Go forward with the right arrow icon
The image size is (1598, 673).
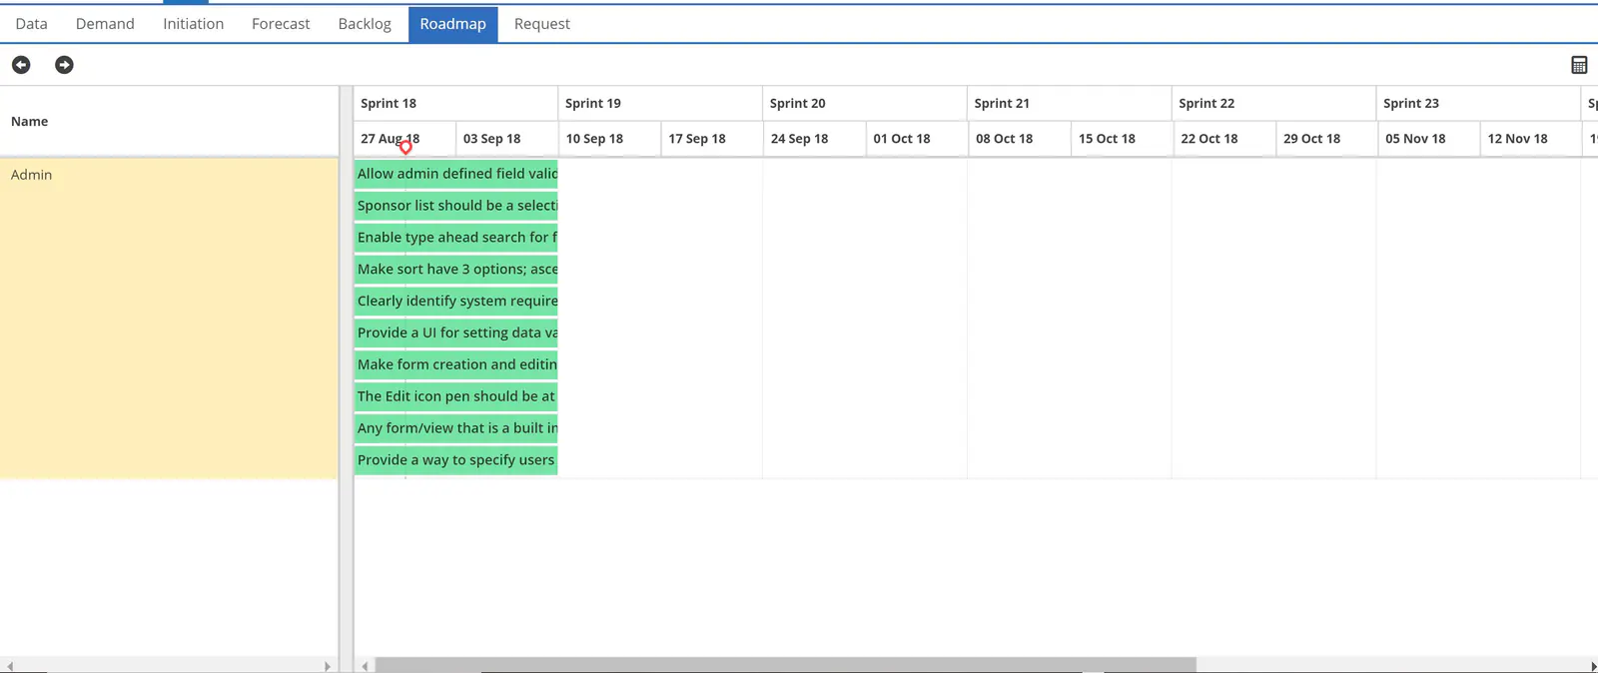(x=64, y=65)
